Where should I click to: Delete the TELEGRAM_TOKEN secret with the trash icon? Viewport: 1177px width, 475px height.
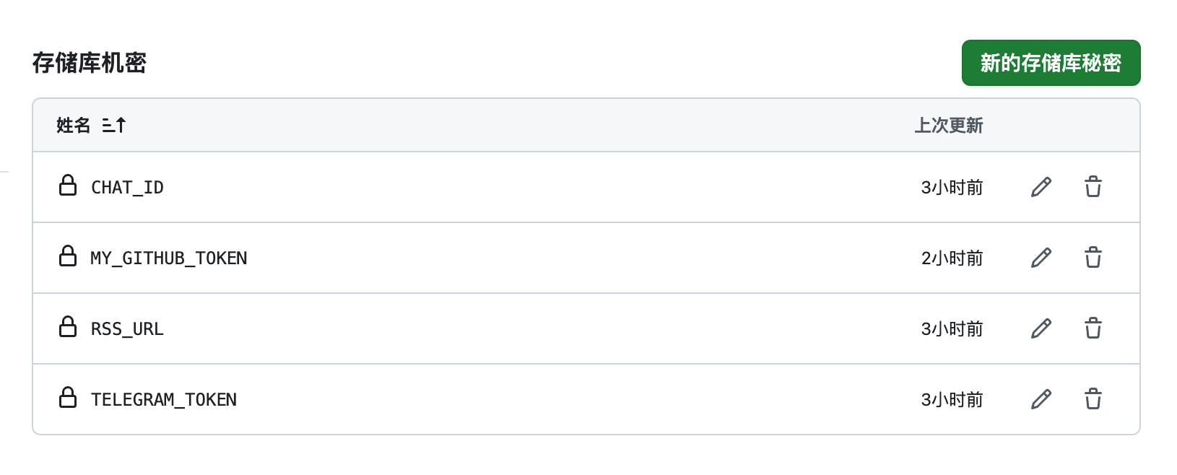click(x=1093, y=399)
